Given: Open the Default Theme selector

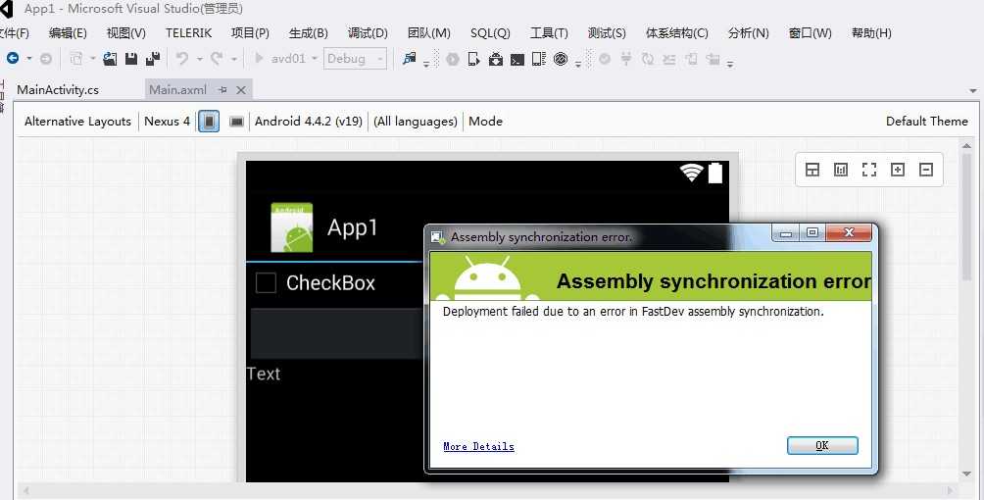Looking at the screenshot, I should pos(927,122).
